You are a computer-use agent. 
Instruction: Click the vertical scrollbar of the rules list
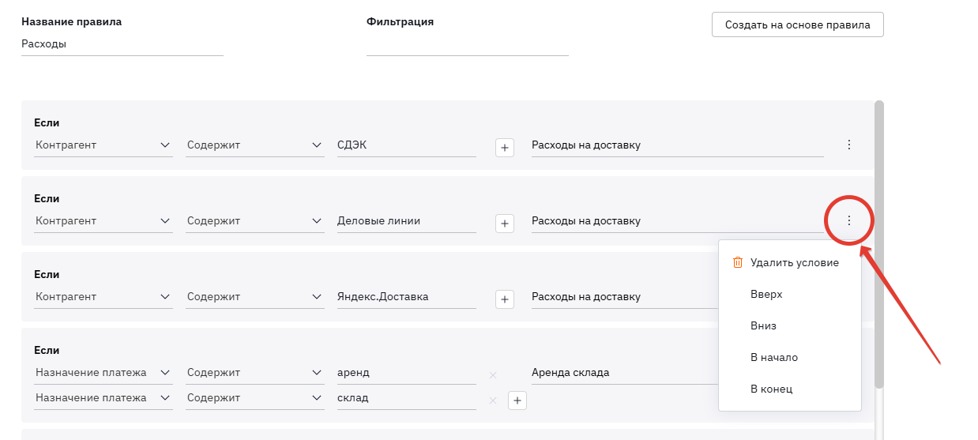coord(879,237)
